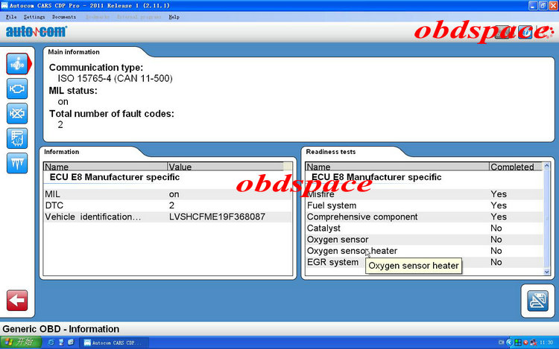The image size is (559, 349).
Task: Click the erase fault codes icon
Action: coord(17,114)
